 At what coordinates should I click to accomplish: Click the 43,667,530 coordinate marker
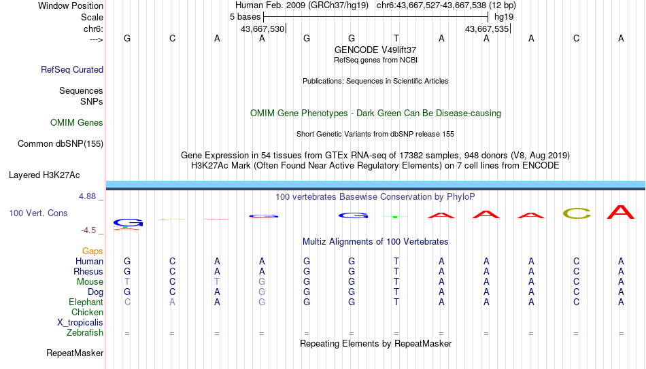click(262, 29)
